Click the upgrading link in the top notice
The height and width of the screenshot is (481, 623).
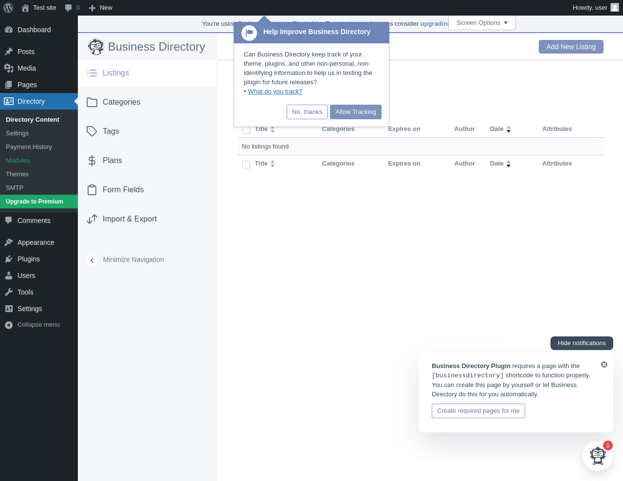point(435,24)
